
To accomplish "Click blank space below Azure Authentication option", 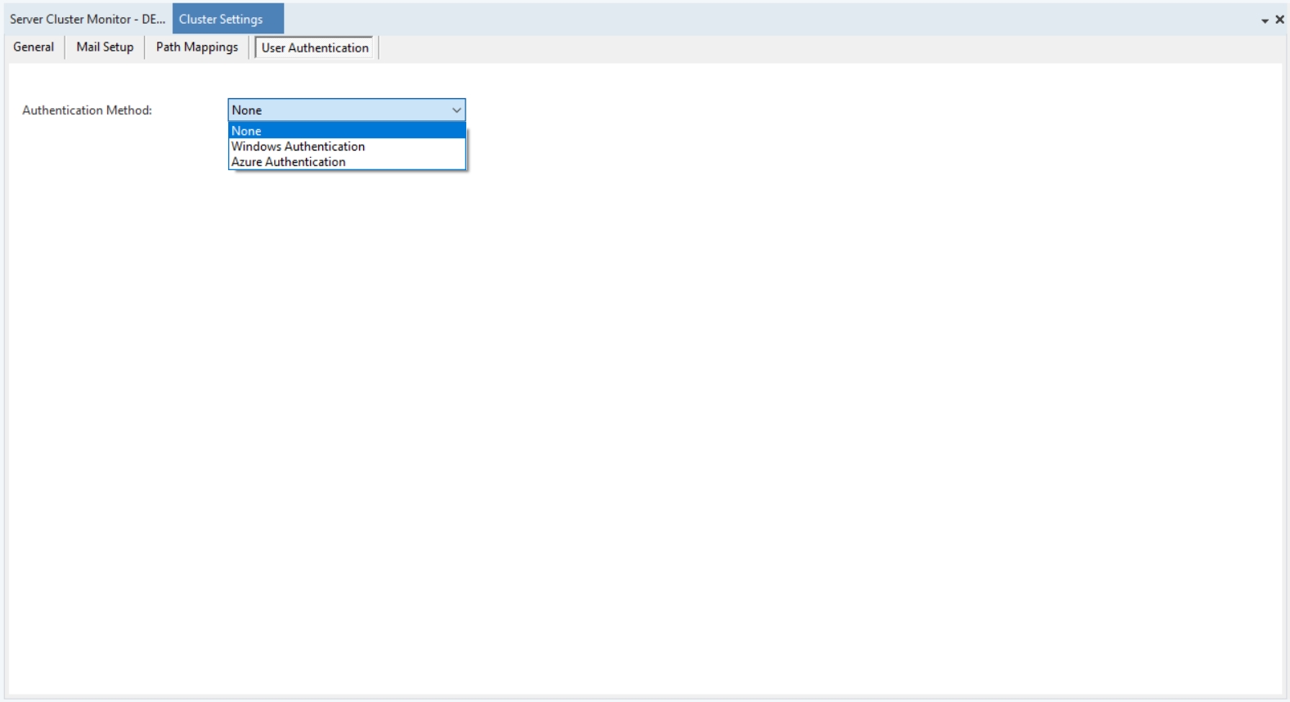I will click(347, 213).
